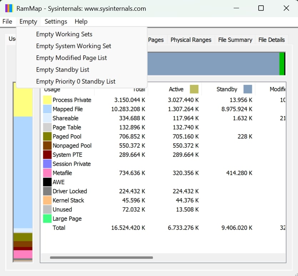Click Metafile standby value 414.280 K
This screenshot has height=276, width=298.
(x=239, y=173)
